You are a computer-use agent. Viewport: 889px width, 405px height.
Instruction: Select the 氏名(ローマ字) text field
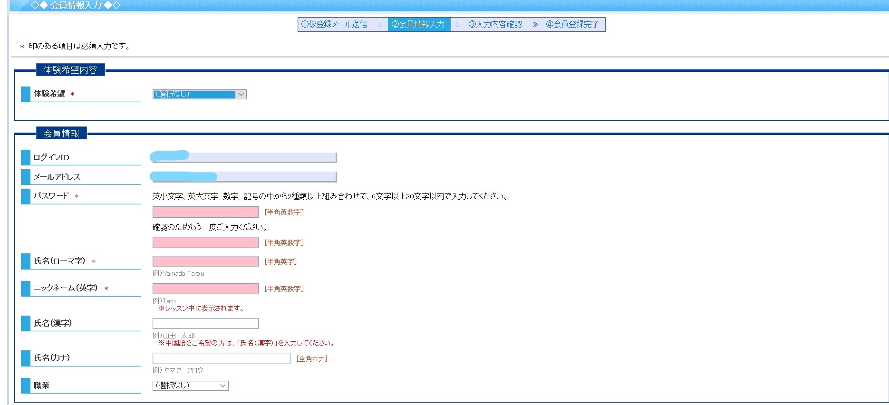click(205, 261)
